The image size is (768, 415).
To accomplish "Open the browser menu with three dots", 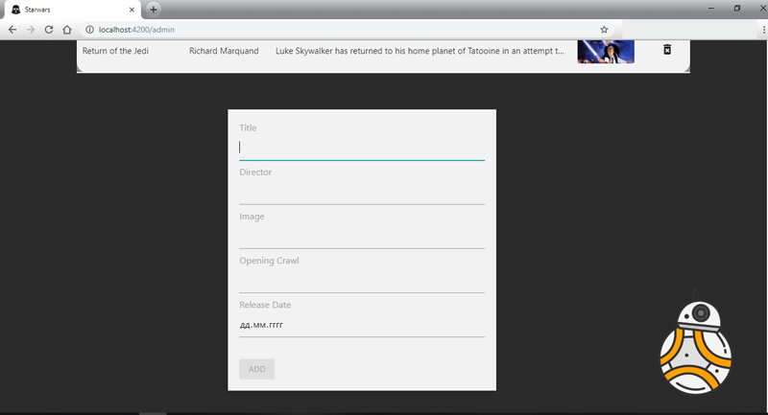I will pos(763,30).
